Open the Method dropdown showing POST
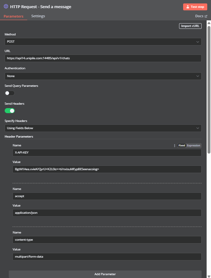Image resolution: width=211 pixels, height=278 pixels. point(103,42)
